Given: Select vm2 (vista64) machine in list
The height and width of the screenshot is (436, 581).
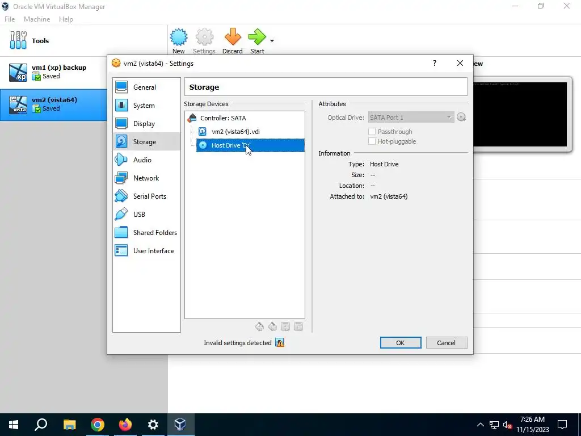Looking at the screenshot, I should click(x=54, y=104).
